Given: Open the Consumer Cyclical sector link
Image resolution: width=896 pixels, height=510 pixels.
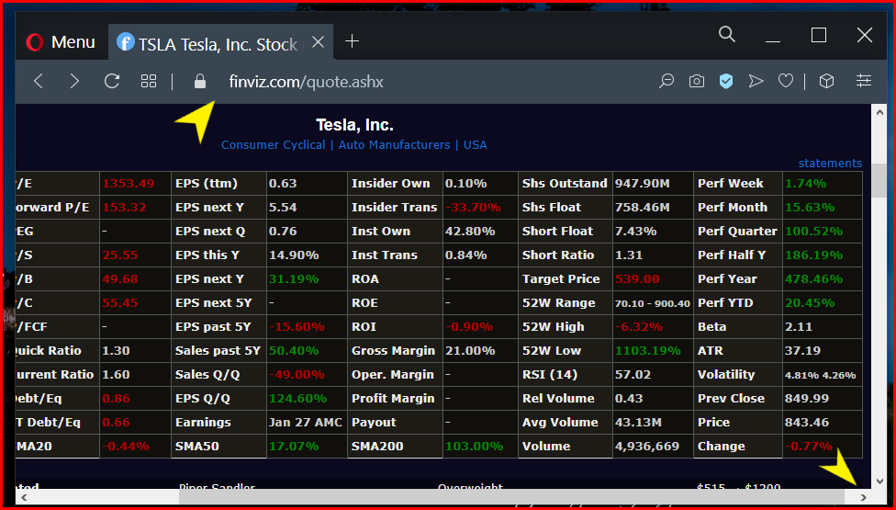Looking at the screenshot, I should pos(274,144).
